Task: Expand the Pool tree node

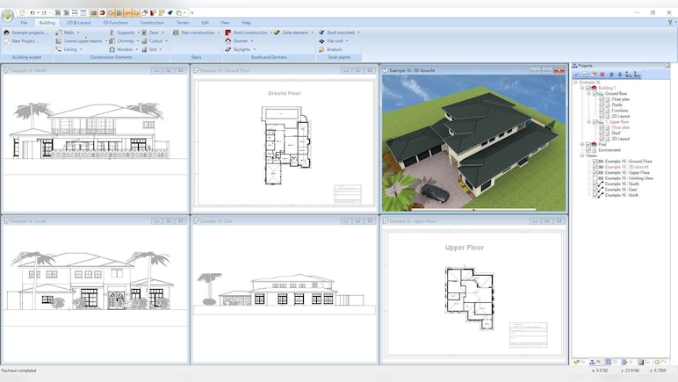Action: 582,144
